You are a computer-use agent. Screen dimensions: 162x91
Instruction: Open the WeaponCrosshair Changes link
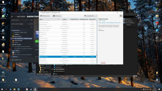104,21
